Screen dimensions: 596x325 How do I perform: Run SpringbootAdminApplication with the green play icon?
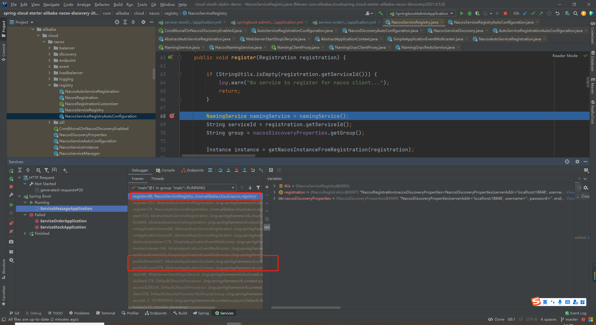coord(462,13)
